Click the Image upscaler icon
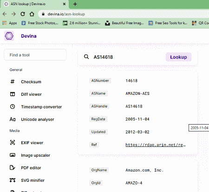209x192 pixels. click(13, 155)
